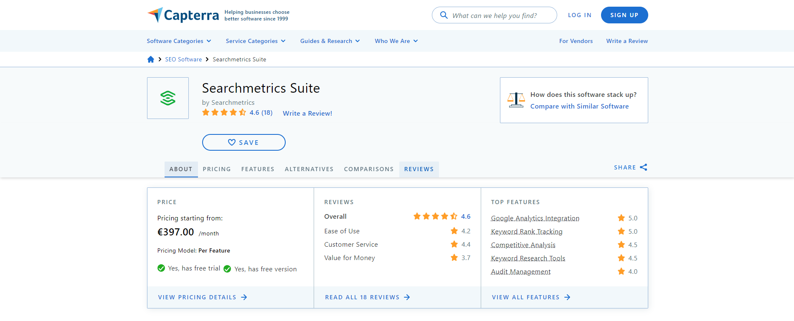Click the Overall rating stars
The height and width of the screenshot is (321, 794).
435,216
